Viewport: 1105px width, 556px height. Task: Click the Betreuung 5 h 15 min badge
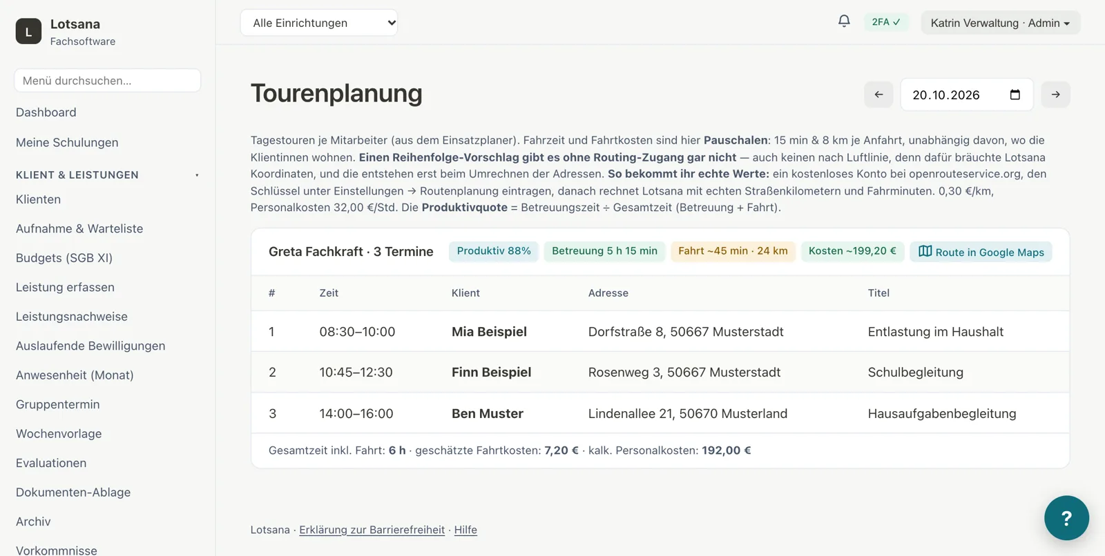coord(604,251)
